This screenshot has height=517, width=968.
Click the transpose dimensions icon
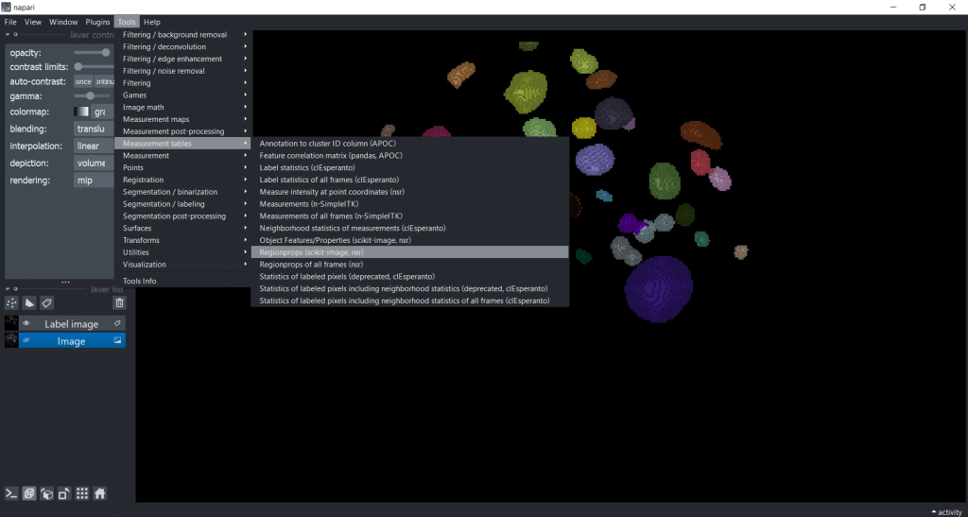point(63,493)
